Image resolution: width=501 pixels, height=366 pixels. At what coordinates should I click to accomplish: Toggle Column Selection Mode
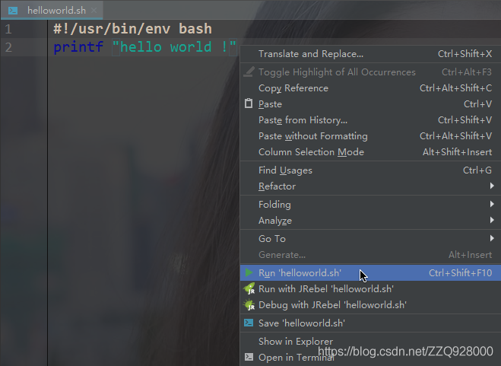pyautogui.click(x=311, y=152)
